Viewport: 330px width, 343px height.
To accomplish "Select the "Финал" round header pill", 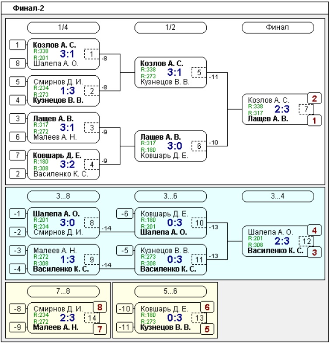I will tap(278, 27).
